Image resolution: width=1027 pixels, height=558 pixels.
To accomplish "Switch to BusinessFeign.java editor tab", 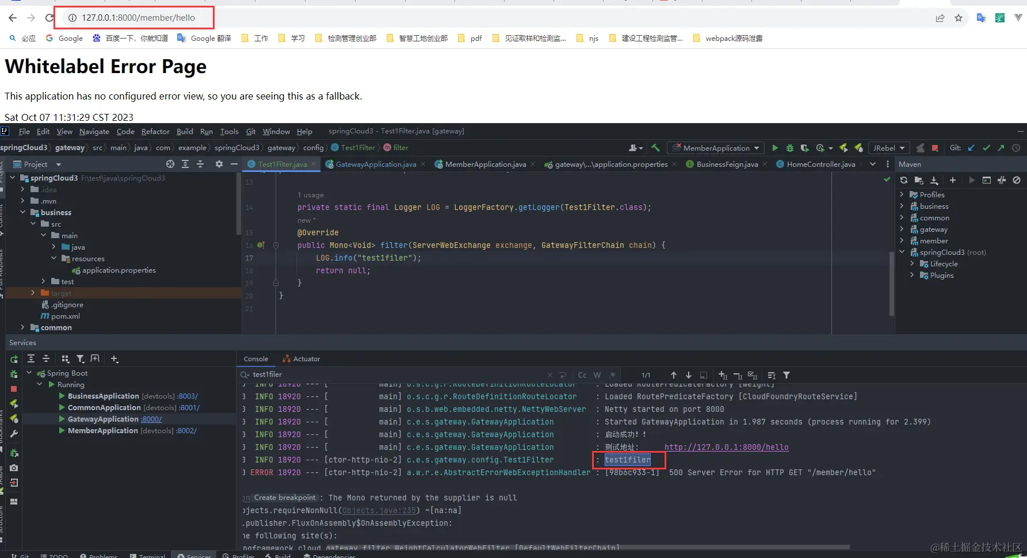I will [x=727, y=164].
